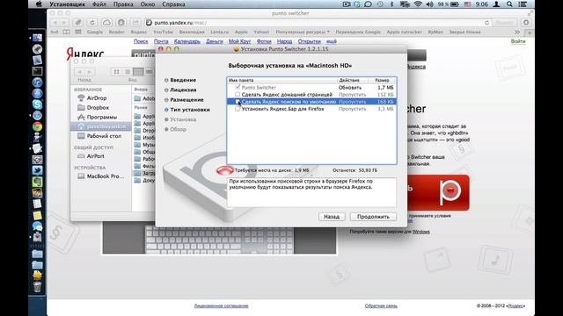Screen dimensions: 563x316
Task: Click the Действие column header
Action: [353, 80]
